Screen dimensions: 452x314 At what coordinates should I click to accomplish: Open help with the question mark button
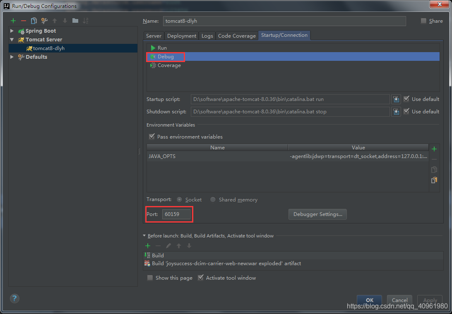(x=15, y=298)
